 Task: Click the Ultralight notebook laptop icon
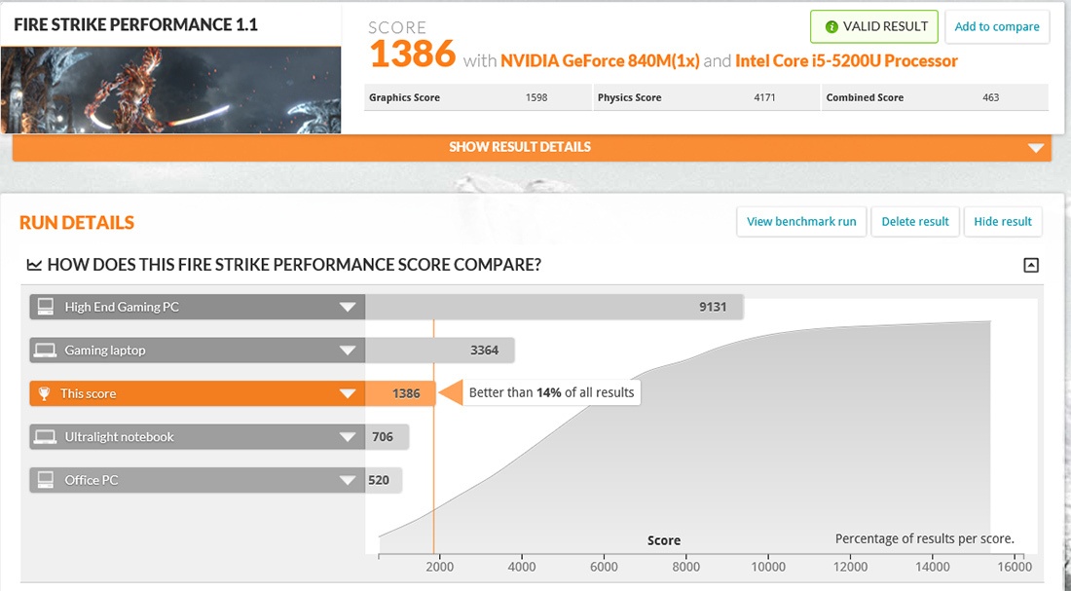click(46, 436)
